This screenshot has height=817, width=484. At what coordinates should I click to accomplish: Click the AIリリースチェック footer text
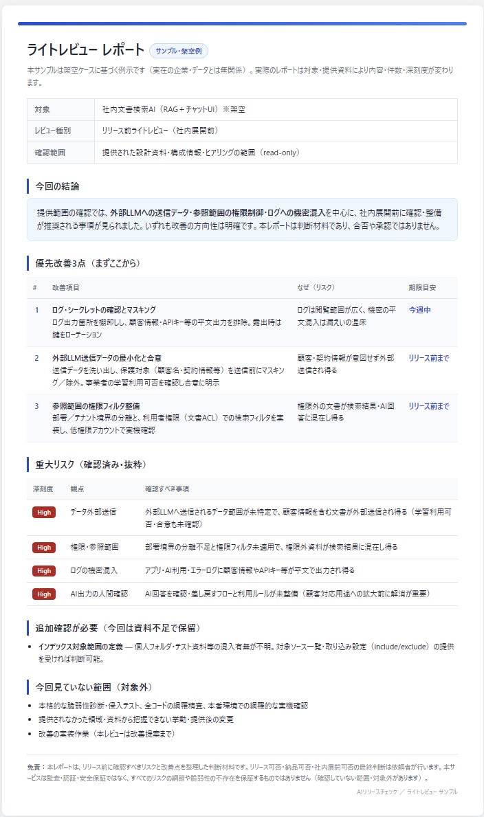tap(407, 792)
